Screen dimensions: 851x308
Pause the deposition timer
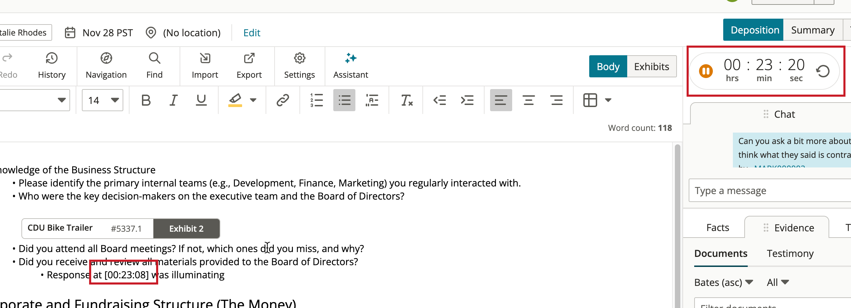tap(706, 71)
